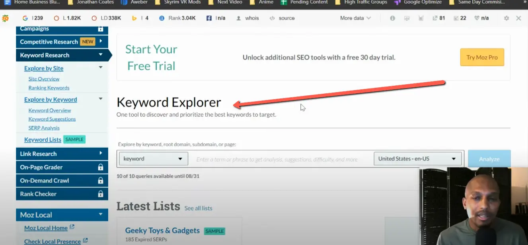Expand the More data dropdown
Image resolution: width=528 pixels, height=245 pixels.
click(355, 18)
